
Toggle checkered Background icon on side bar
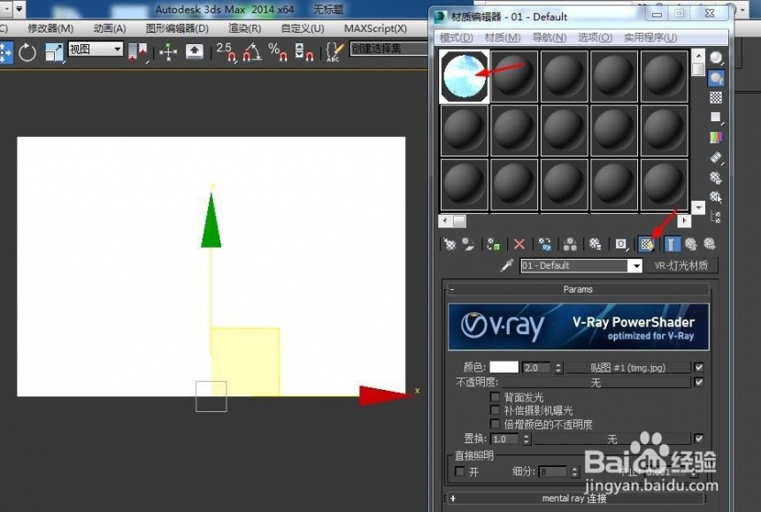716,97
